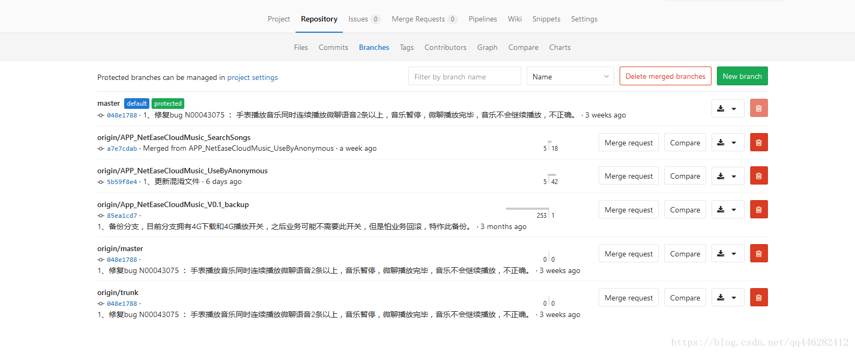Open the Snippets tab

click(x=547, y=19)
